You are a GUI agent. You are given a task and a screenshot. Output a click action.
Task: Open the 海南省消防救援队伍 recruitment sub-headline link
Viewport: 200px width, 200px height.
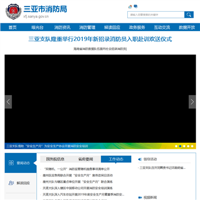(x=100, y=49)
